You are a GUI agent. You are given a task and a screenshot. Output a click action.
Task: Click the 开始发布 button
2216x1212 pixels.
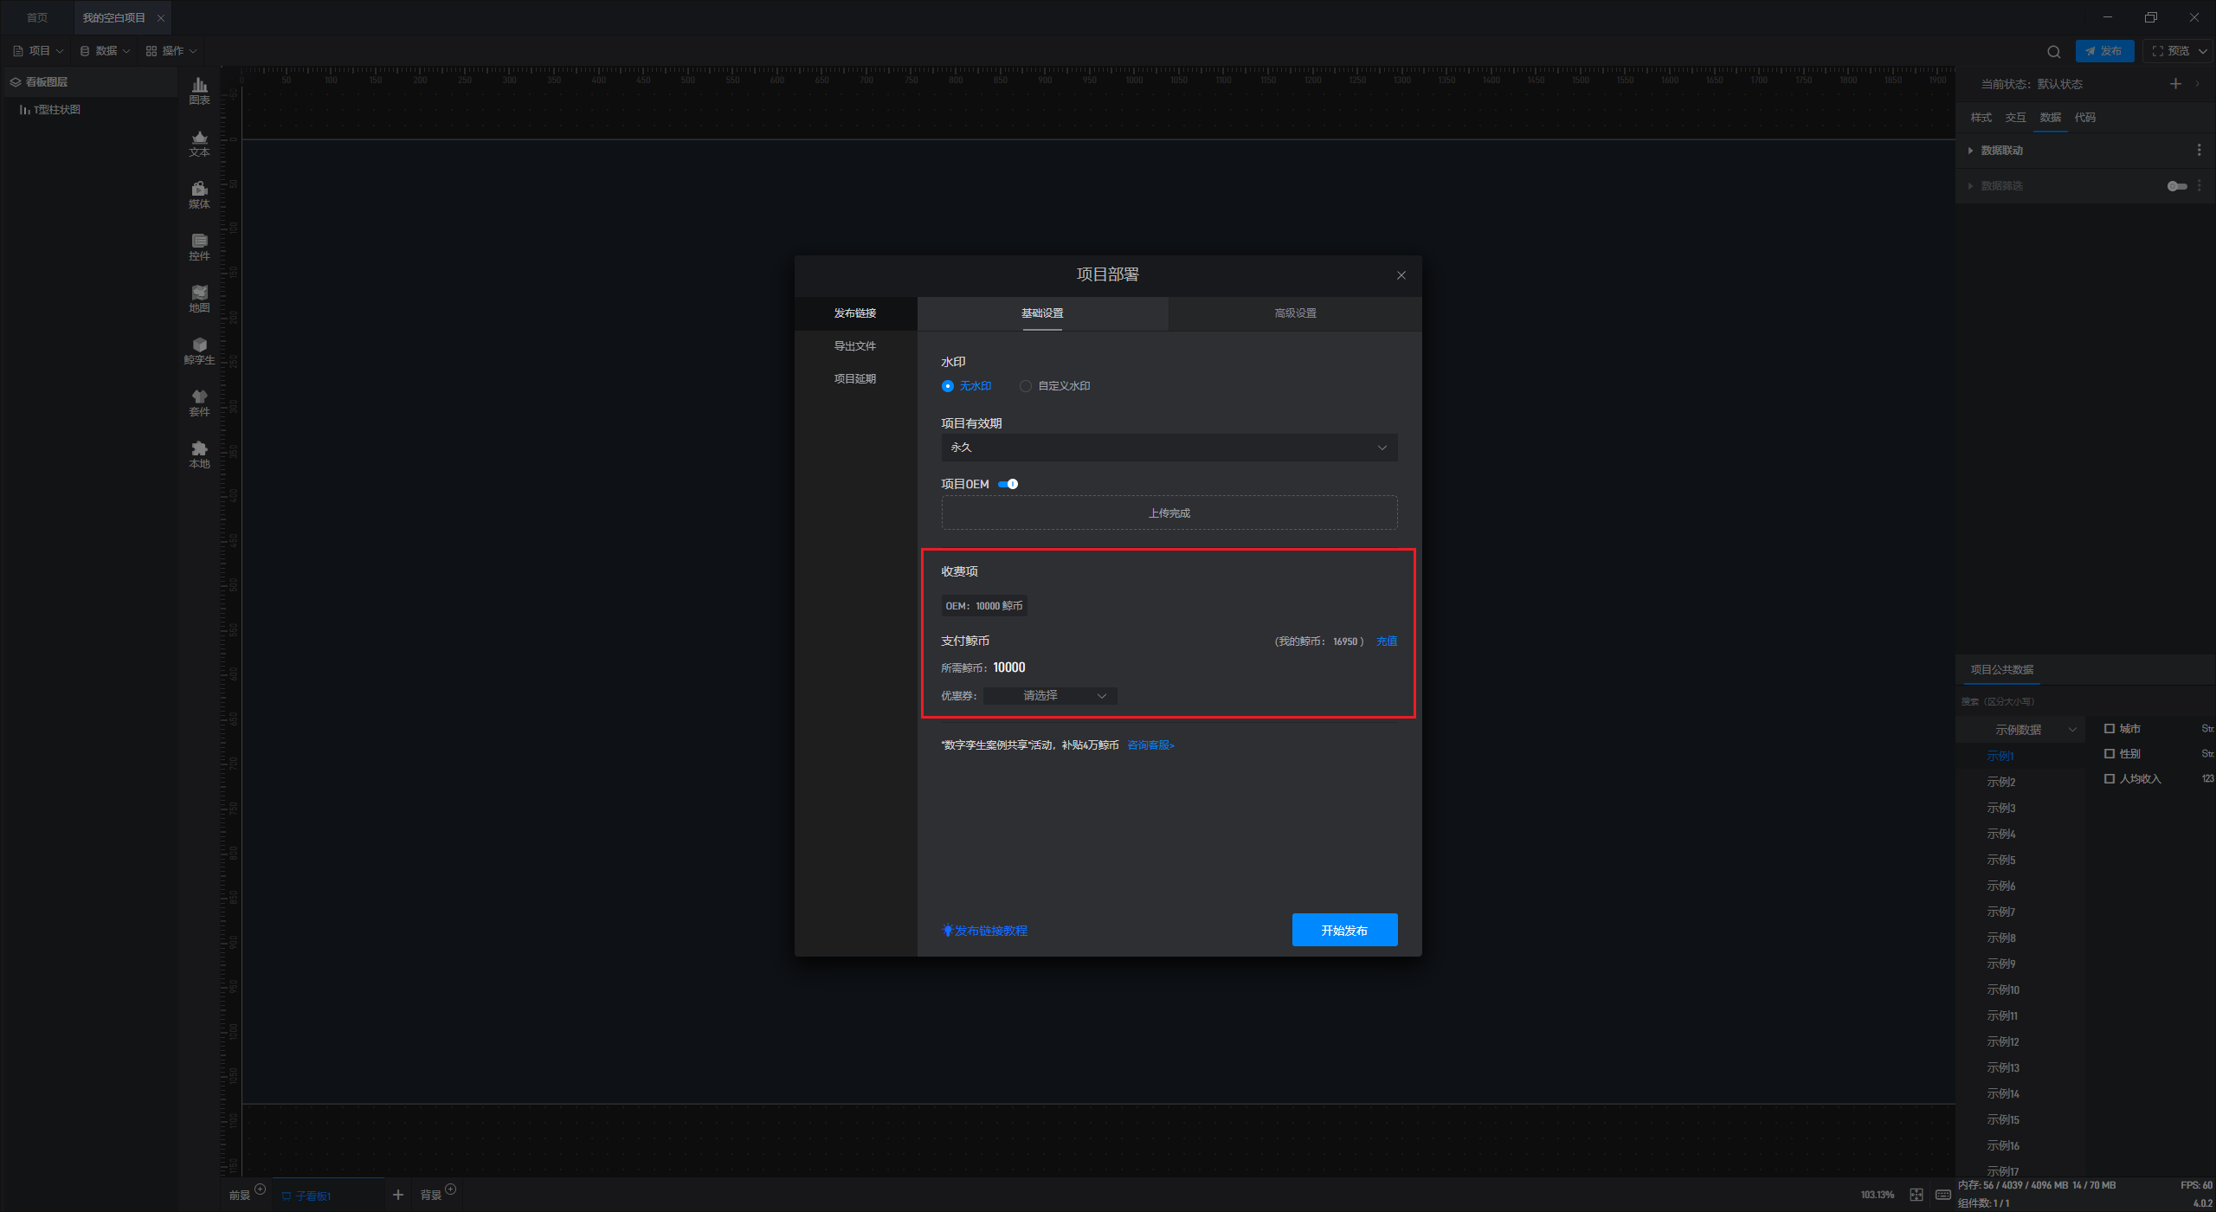[1343, 931]
